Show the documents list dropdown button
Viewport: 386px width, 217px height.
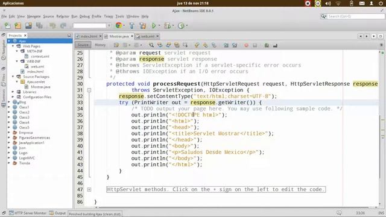[x=374, y=36]
